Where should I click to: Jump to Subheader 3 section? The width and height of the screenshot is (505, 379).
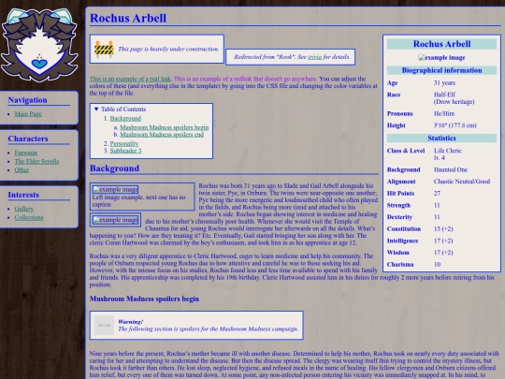tap(125, 151)
